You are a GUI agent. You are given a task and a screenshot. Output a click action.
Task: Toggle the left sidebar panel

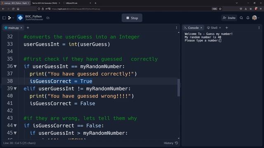pos(4,18)
